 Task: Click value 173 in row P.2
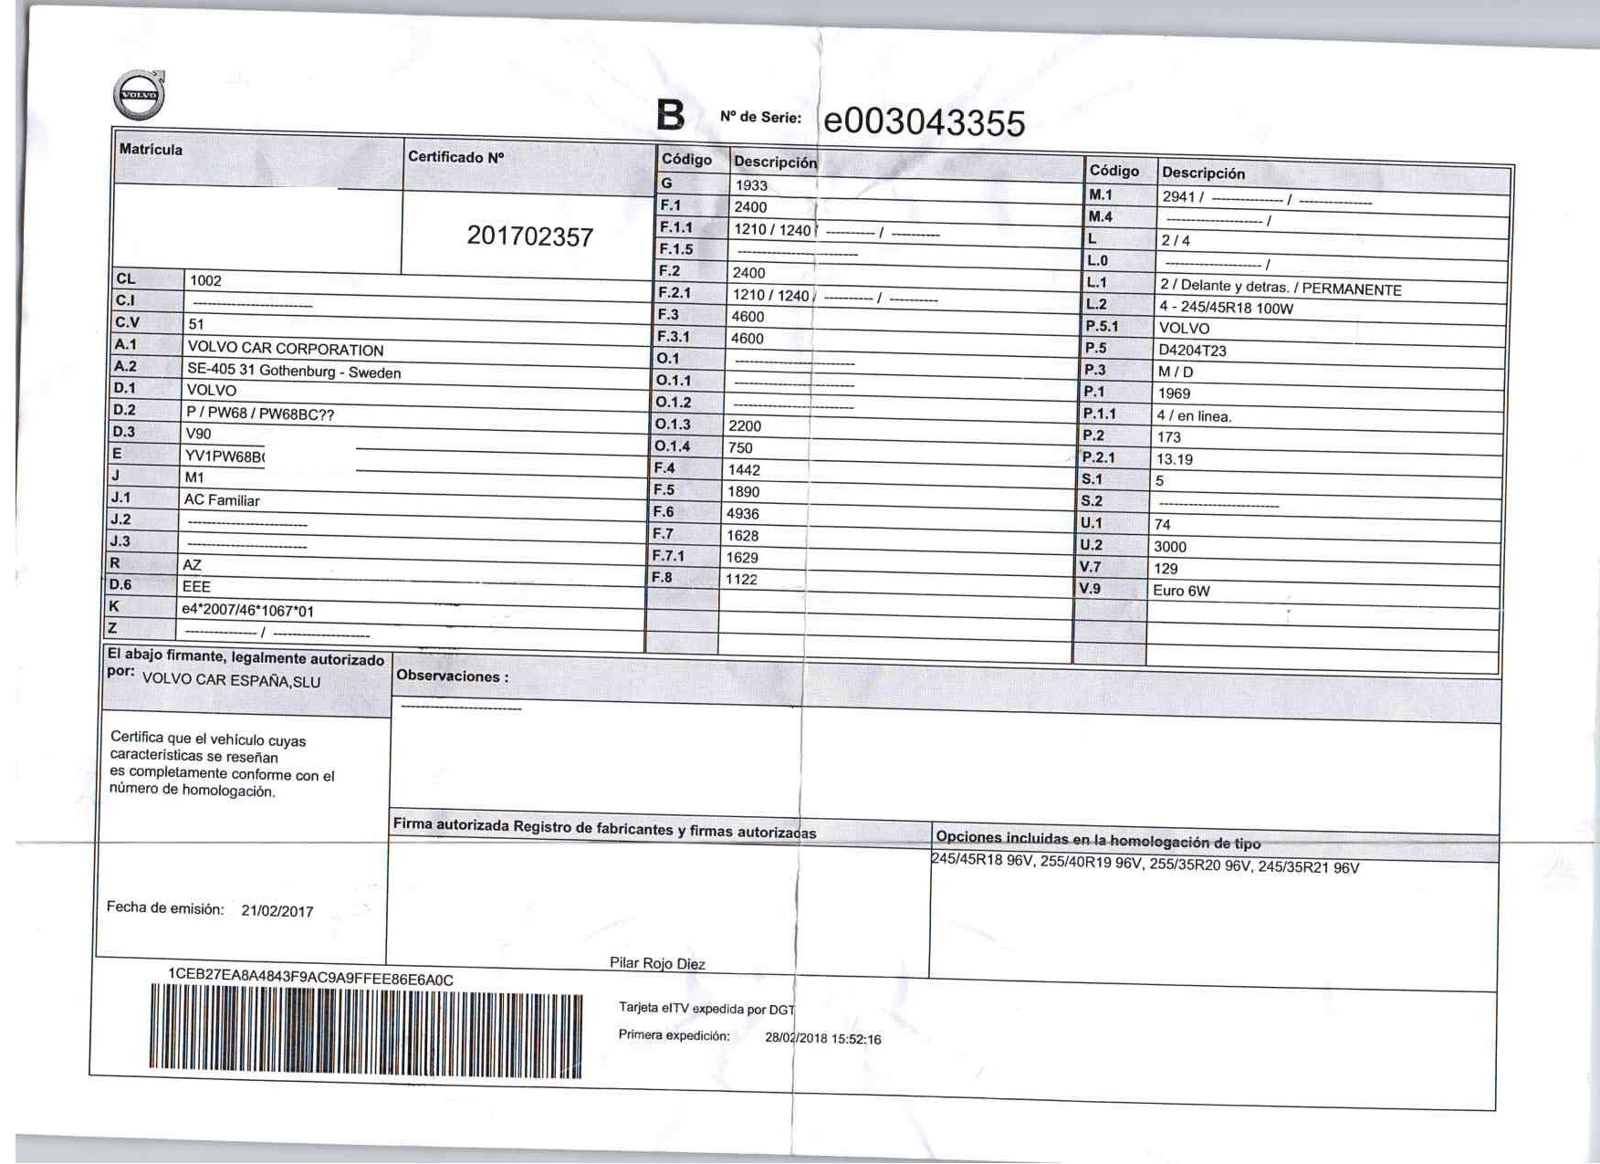pos(1169,438)
